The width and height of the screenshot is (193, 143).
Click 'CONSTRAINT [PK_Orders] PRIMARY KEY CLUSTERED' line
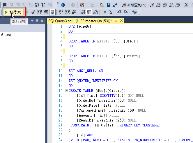coord(115,125)
